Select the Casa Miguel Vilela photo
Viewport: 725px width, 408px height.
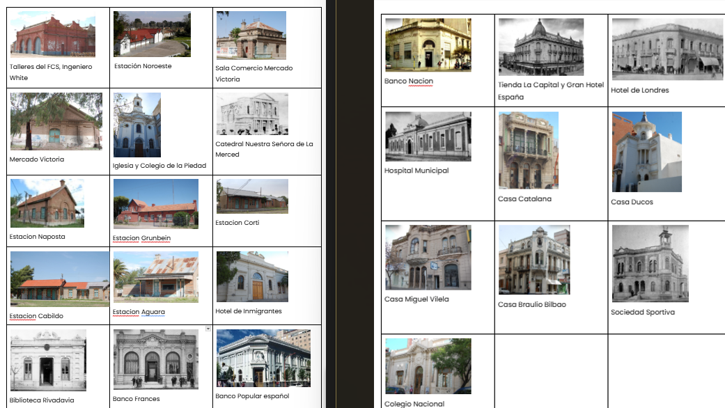428,258
